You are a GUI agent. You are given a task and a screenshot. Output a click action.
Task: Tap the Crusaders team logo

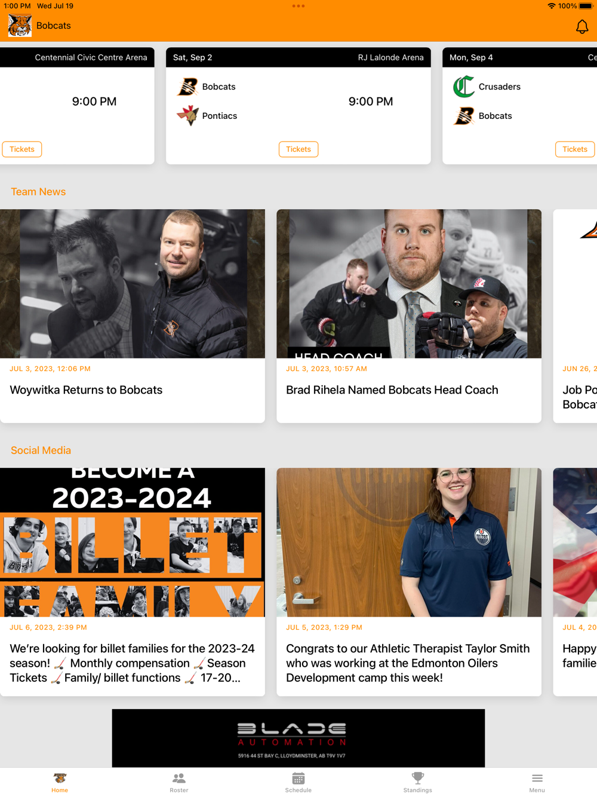point(464,87)
